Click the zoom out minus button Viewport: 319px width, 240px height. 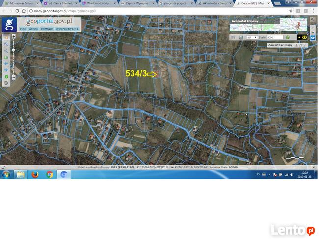pyautogui.click(x=14, y=77)
